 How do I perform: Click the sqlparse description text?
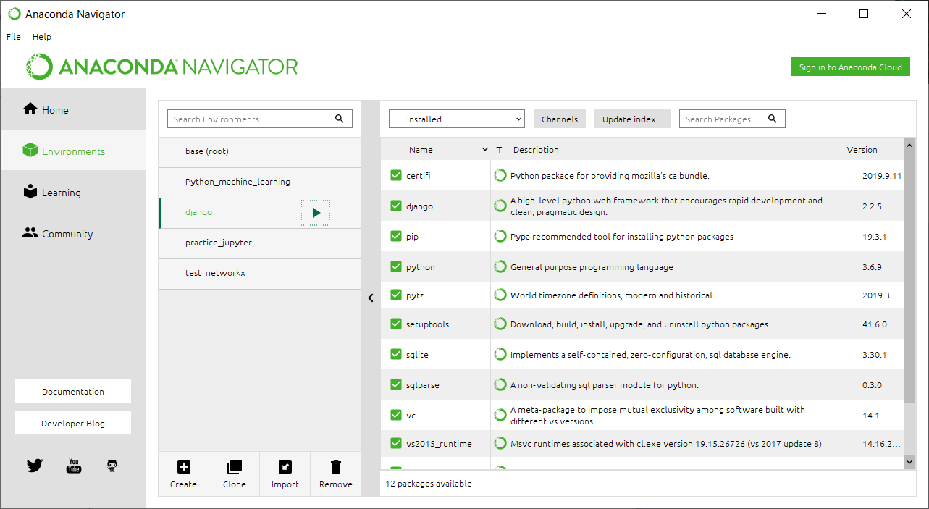605,385
